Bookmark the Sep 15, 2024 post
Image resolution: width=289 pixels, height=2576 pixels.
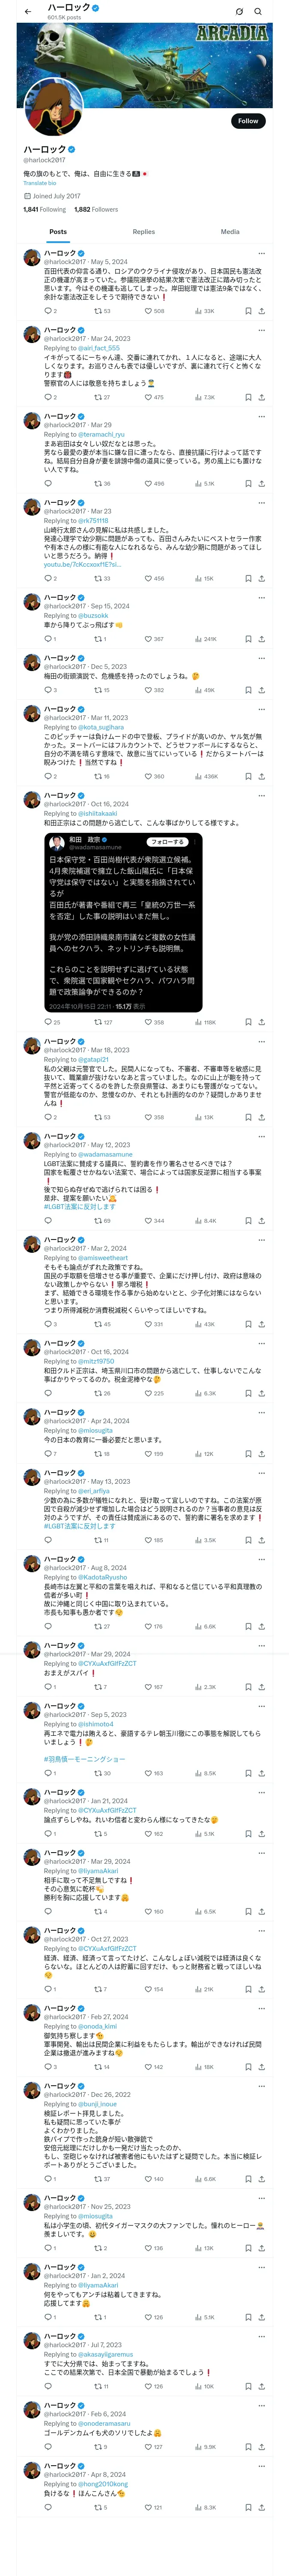[248, 639]
